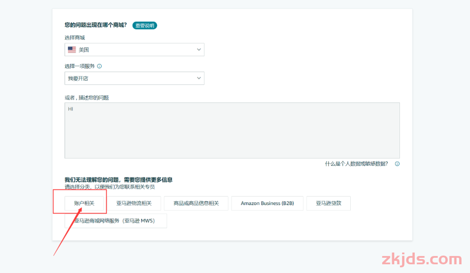Select the 亚马逊贷款 category

(329, 203)
